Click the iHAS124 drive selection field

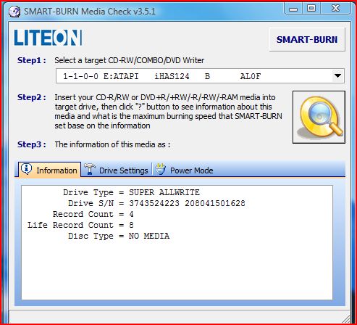tap(200, 76)
